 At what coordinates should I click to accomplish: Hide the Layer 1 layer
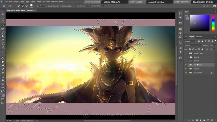click(186, 69)
